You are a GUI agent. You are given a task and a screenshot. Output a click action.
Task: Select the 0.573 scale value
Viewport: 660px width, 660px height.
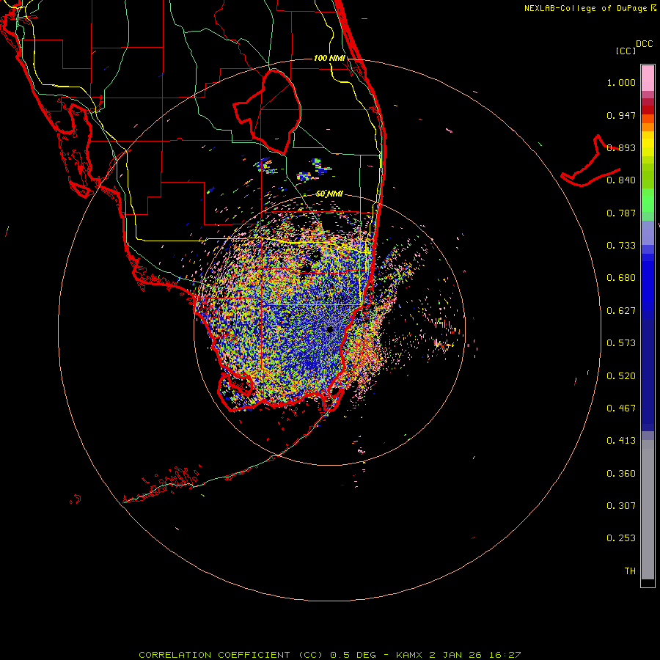coord(621,343)
